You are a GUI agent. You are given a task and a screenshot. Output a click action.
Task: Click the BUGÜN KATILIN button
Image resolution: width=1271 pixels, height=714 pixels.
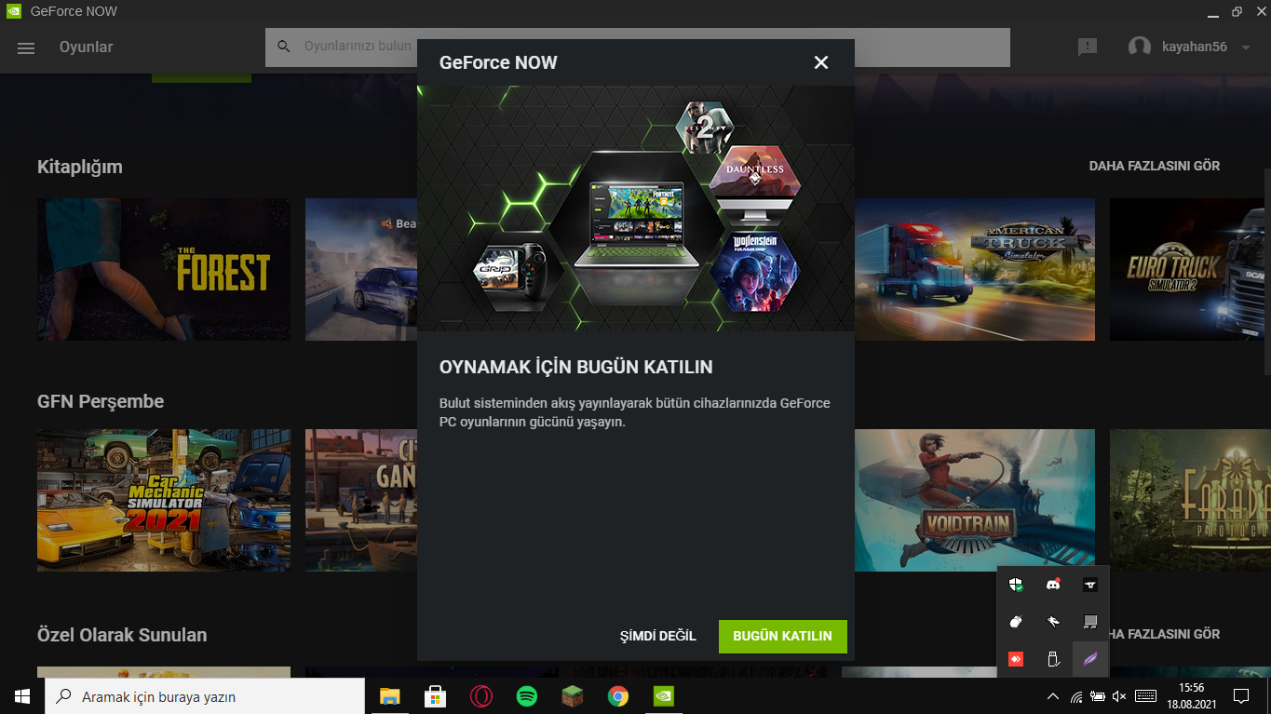783,637
